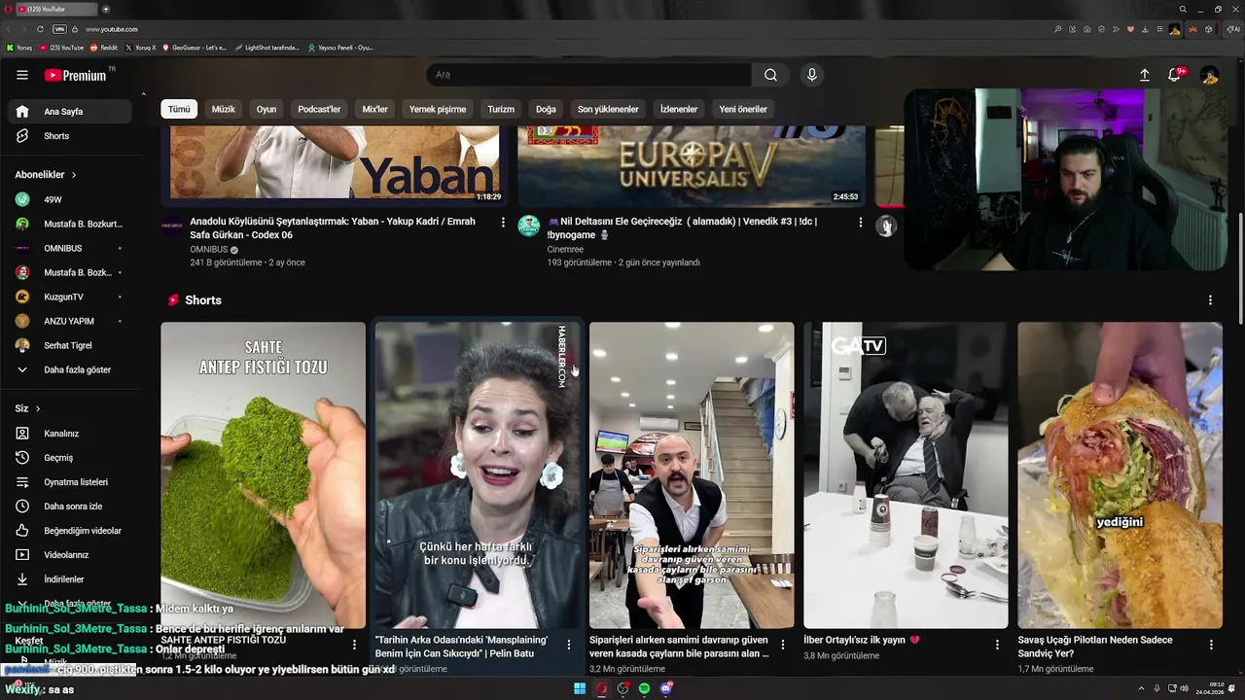
Task: Toggle the browser VPN badge
Action: click(x=59, y=29)
